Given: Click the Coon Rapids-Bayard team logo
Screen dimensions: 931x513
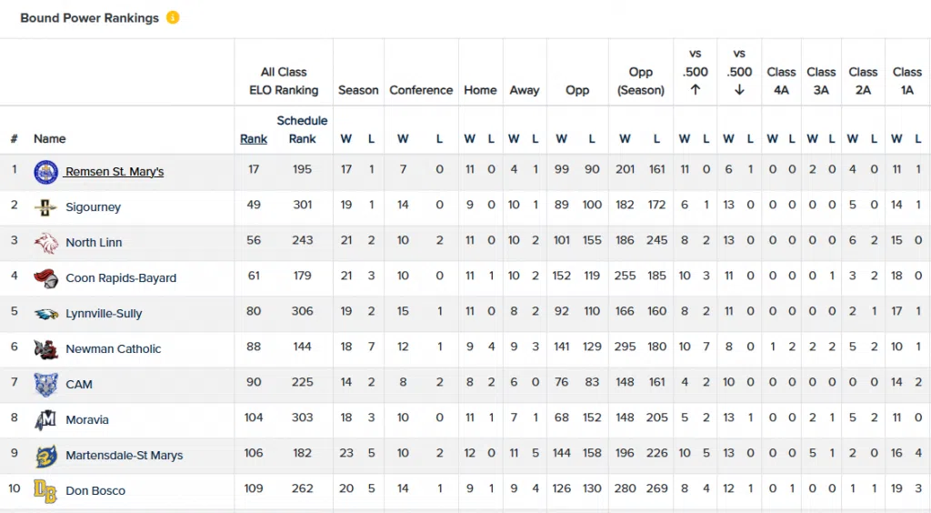Looking at the screenshot, I should [x=45, y=277].
